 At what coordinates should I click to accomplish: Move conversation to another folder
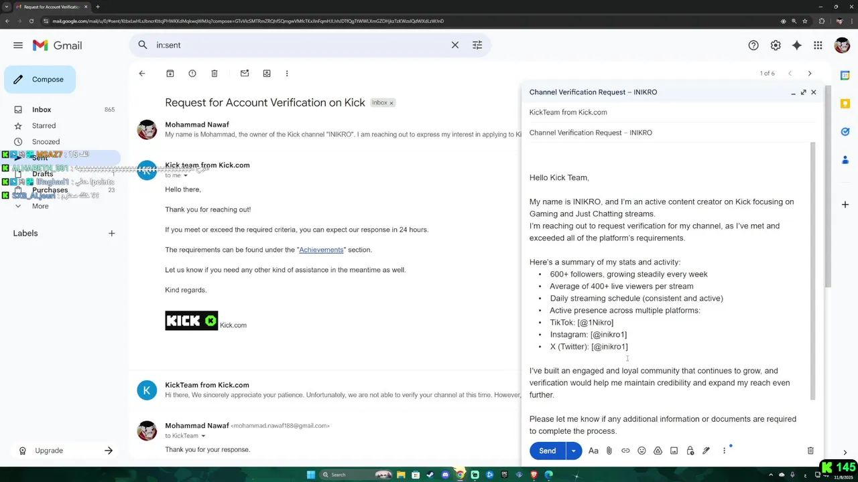(x=267, y=74)
